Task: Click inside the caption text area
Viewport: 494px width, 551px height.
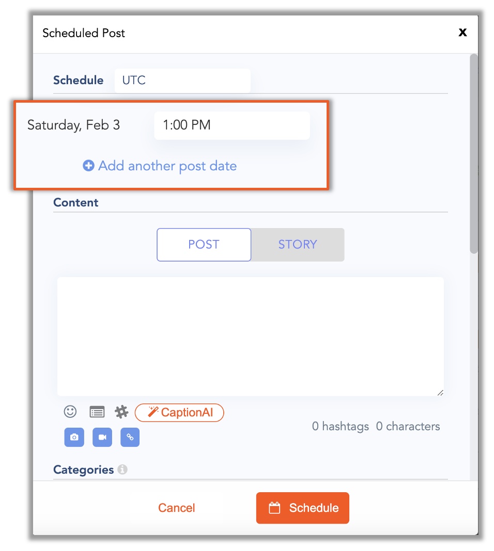Action: click(x=250, y=335)
